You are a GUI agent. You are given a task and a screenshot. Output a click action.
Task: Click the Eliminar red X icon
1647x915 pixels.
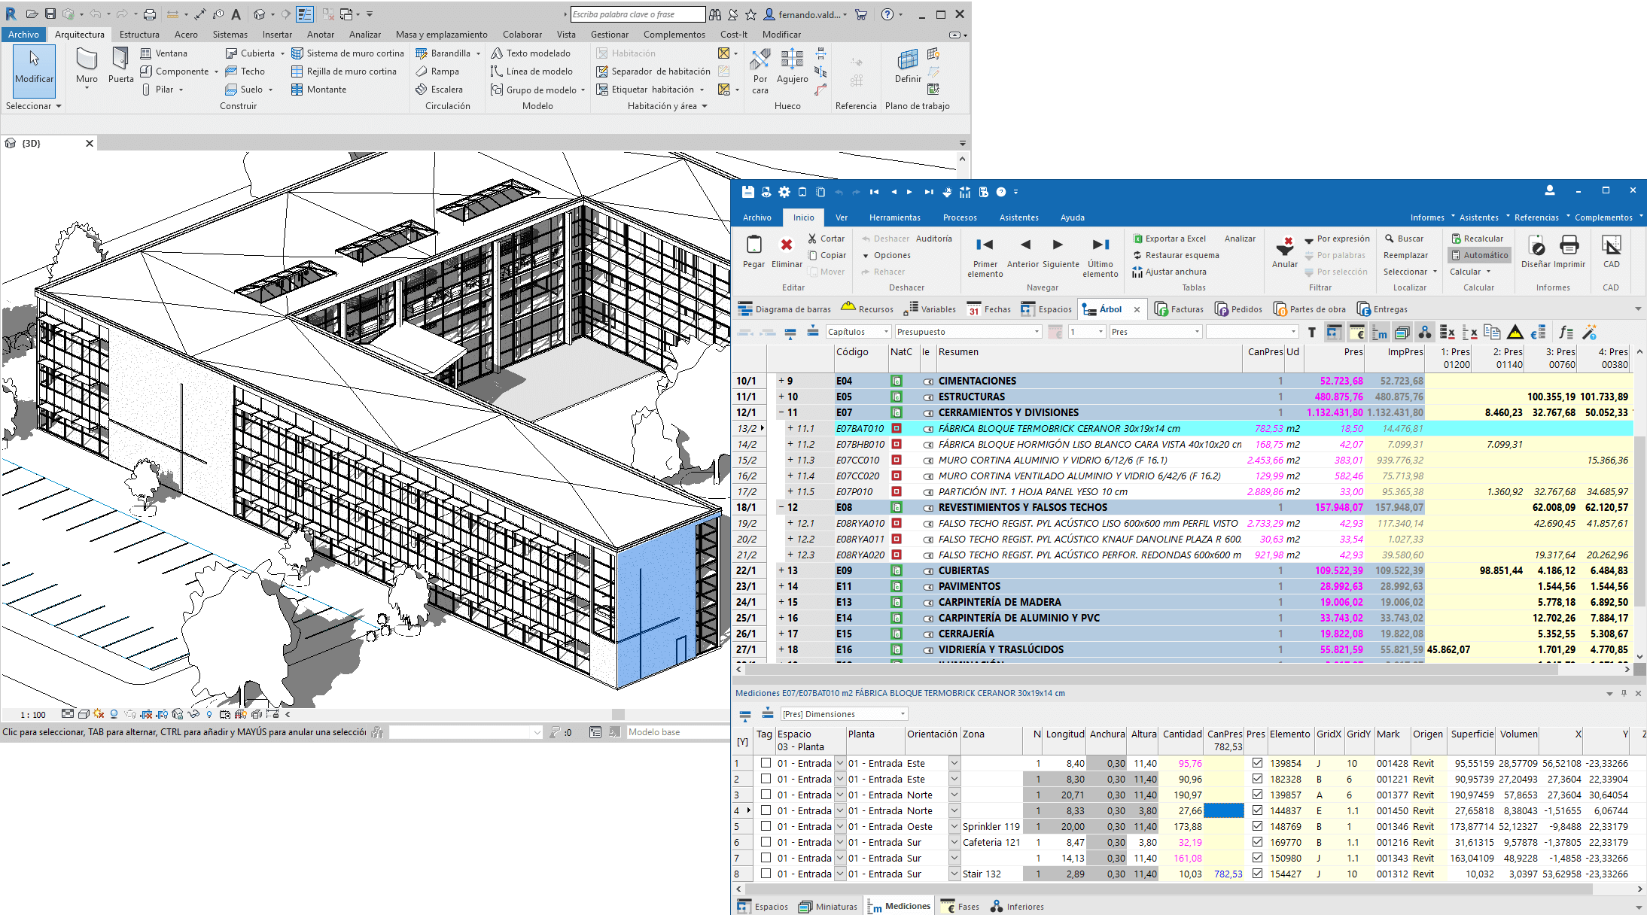point(786,245)
